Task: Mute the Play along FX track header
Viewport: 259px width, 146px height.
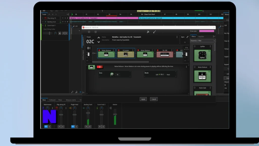Action: 63,18
